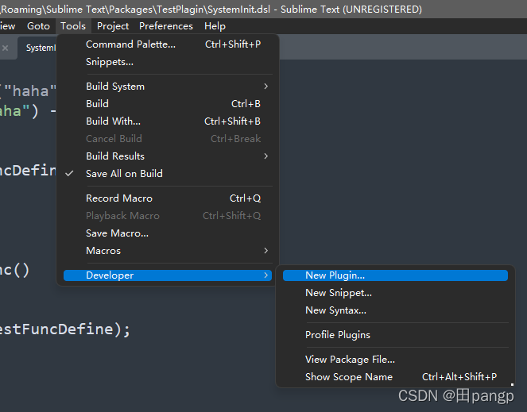Image resolution: width=527 pixels, height=412 pixels.
Task: Close the tab using its X icon
Action: pos(5,48)
